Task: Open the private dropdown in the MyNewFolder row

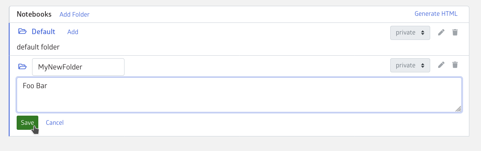Action: point(410,66)
